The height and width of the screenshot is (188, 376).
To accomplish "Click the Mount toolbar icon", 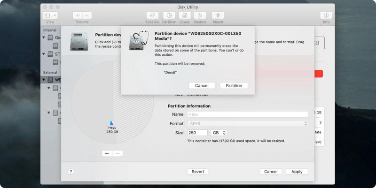I will tap(218, 15).
